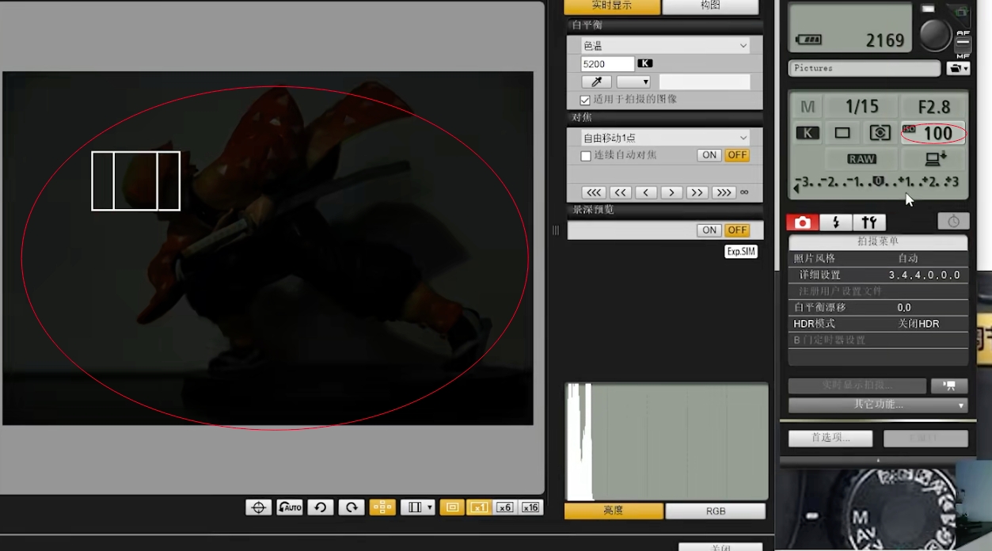Switch to the 实时显示 tab
992x551 pixels.
point(612,6)
